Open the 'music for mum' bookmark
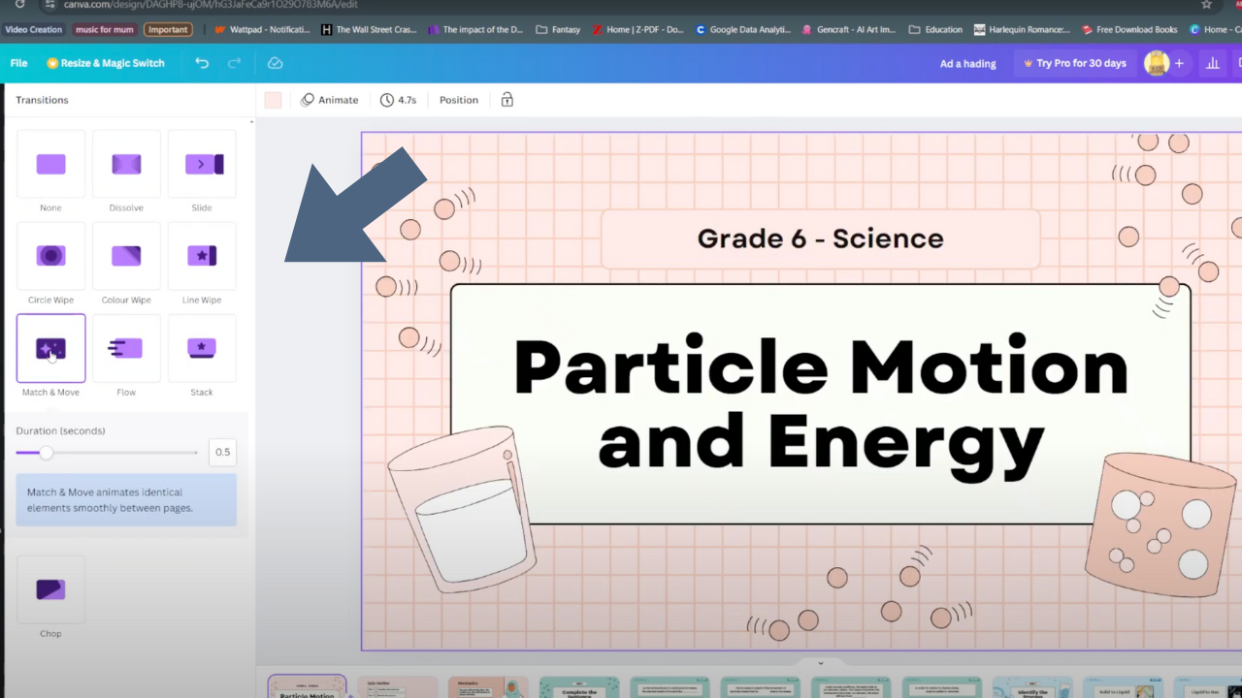Image resolution: width=1242 pixels, height=698 pixels. 106,30
